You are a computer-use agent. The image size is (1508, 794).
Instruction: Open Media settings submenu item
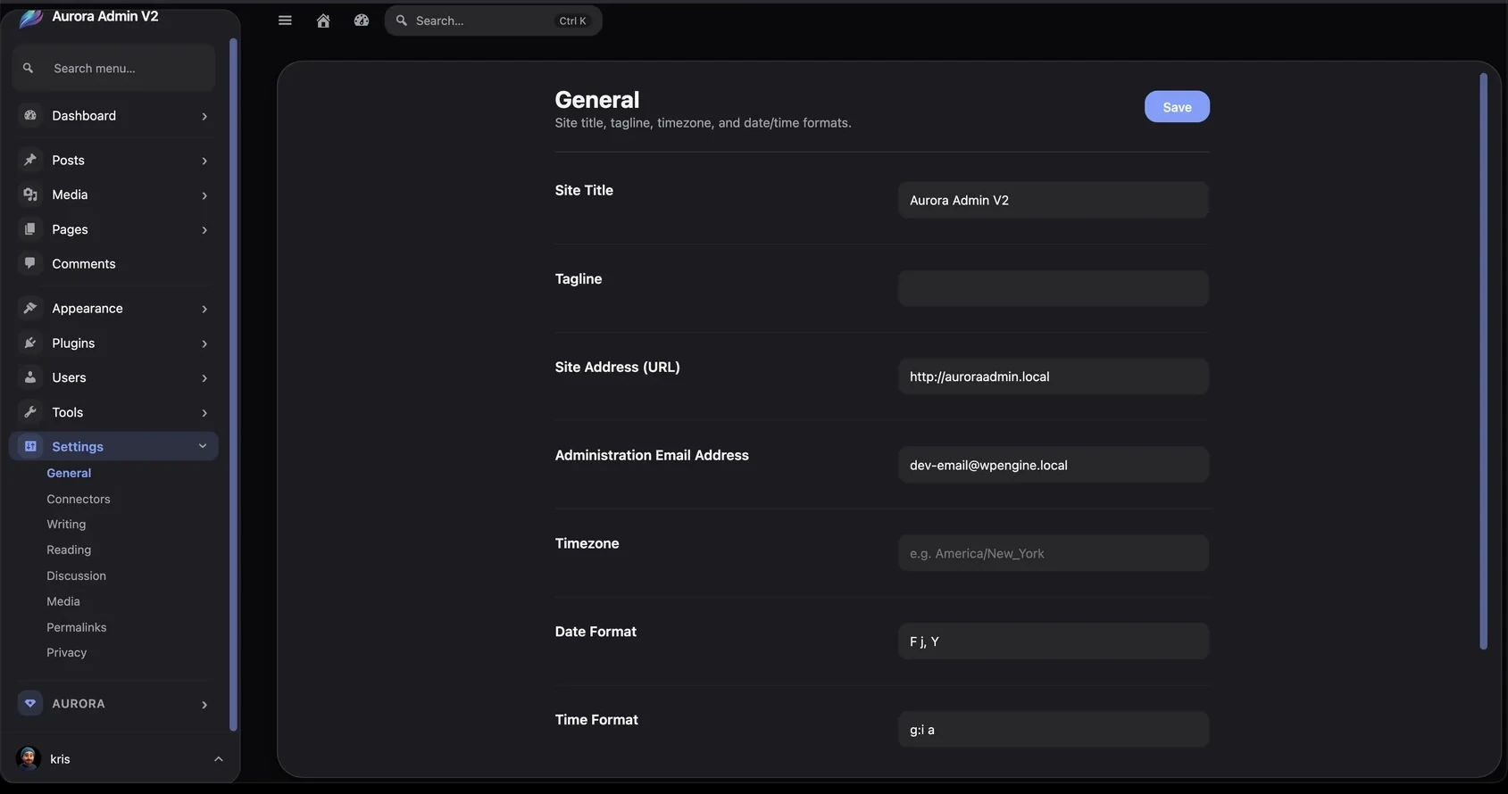63,601
